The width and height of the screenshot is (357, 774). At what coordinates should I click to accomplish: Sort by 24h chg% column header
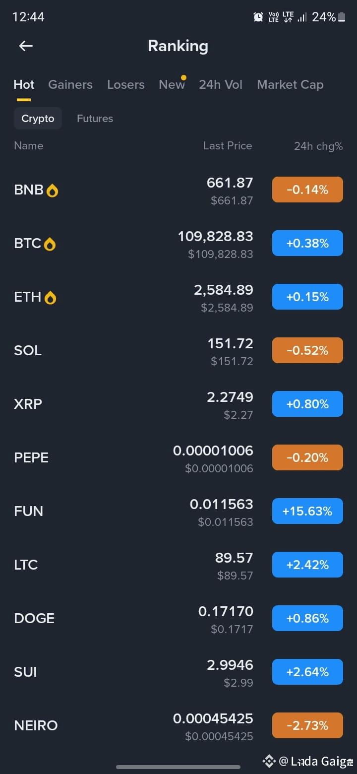(318, 146)
